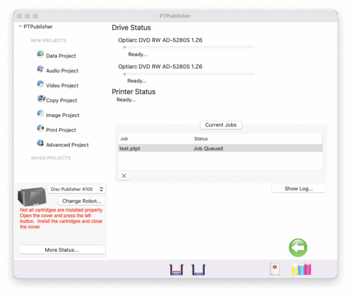
Task: Cancel job with the X button
Action: click(x=125, y=176)
